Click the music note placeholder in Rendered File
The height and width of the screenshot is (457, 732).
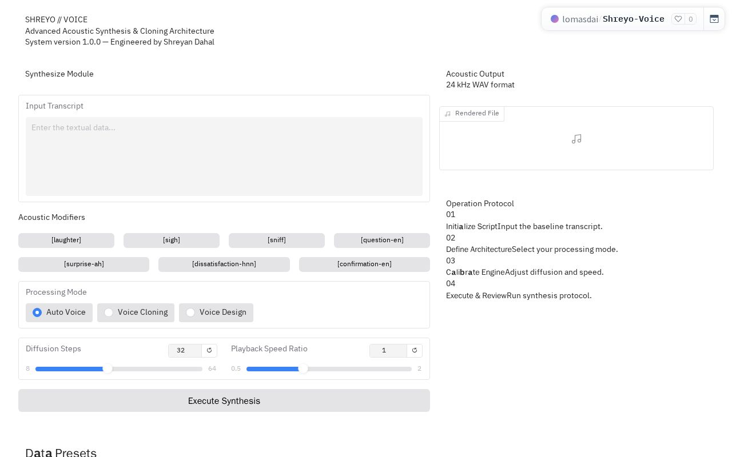[x=576, y=139]
